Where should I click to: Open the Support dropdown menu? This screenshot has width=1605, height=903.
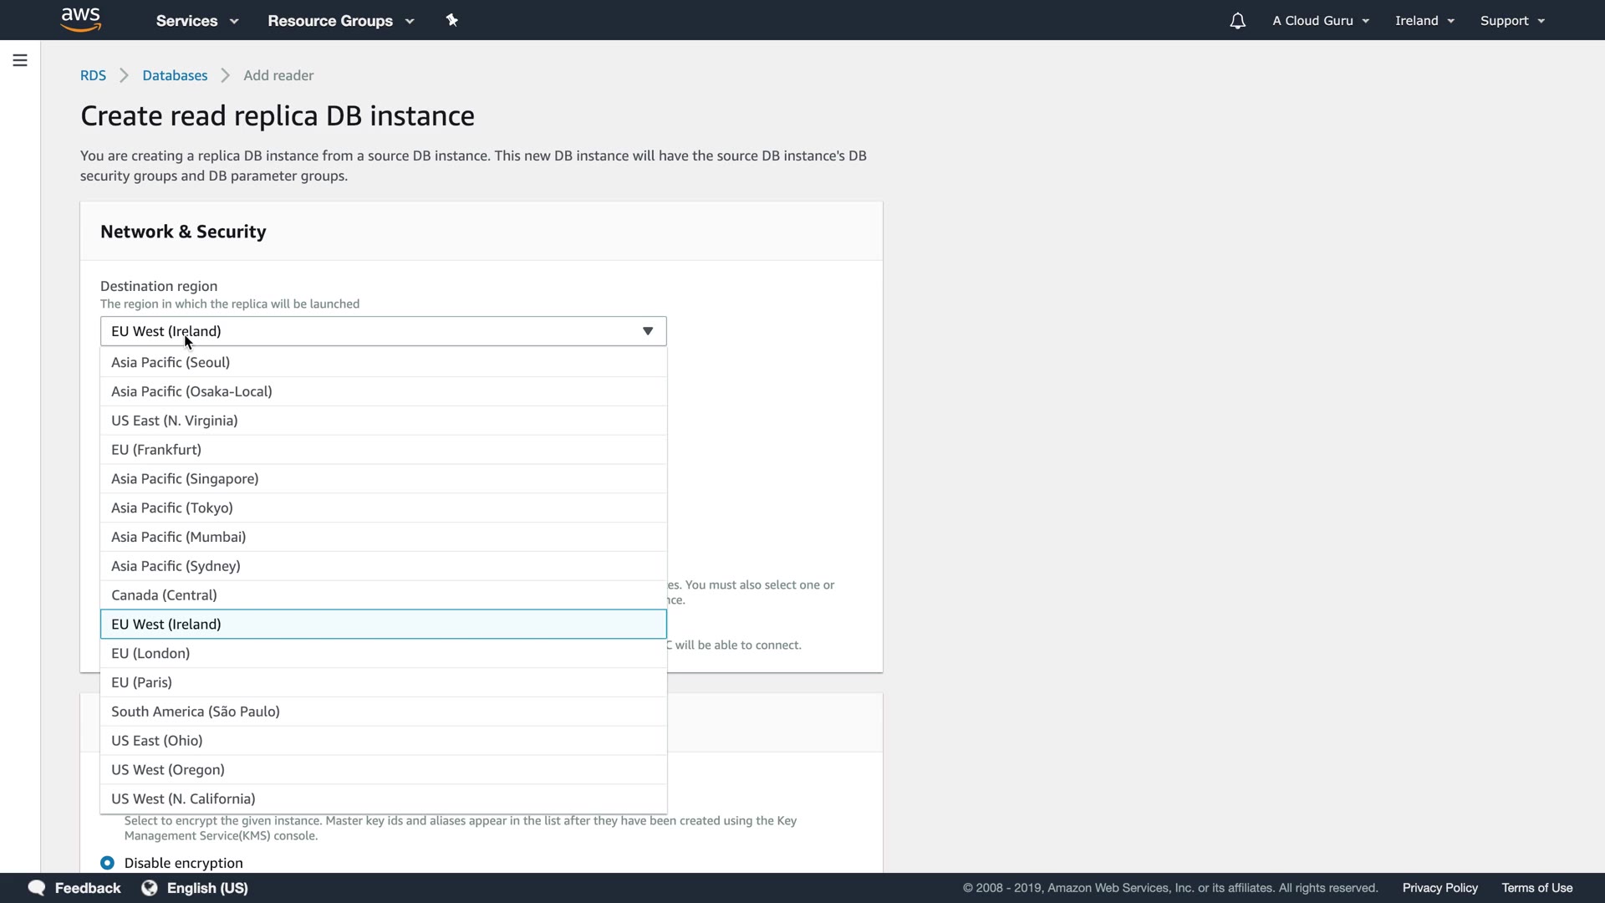[x=1512, y=21]
